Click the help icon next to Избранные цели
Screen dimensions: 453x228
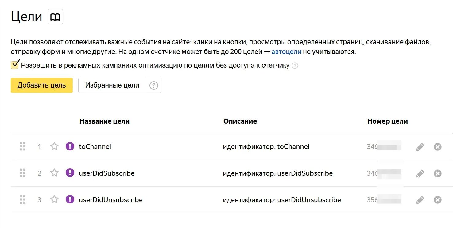153,85
